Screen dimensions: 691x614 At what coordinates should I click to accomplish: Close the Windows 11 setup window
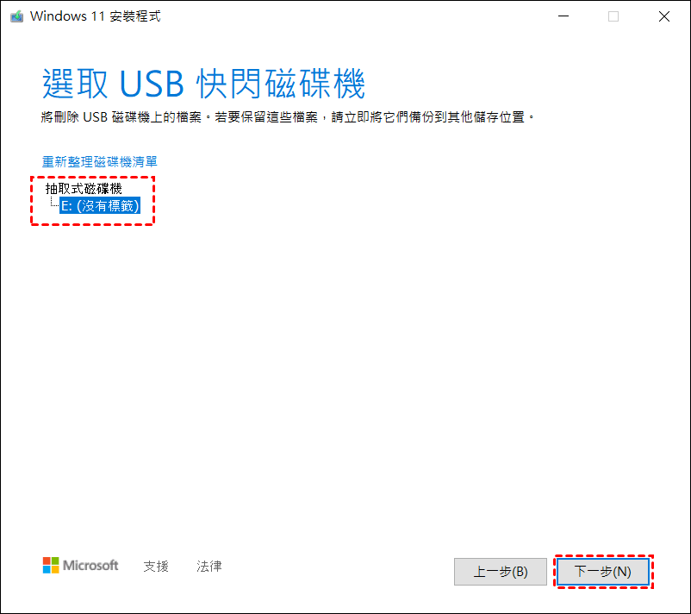point(663,16)
